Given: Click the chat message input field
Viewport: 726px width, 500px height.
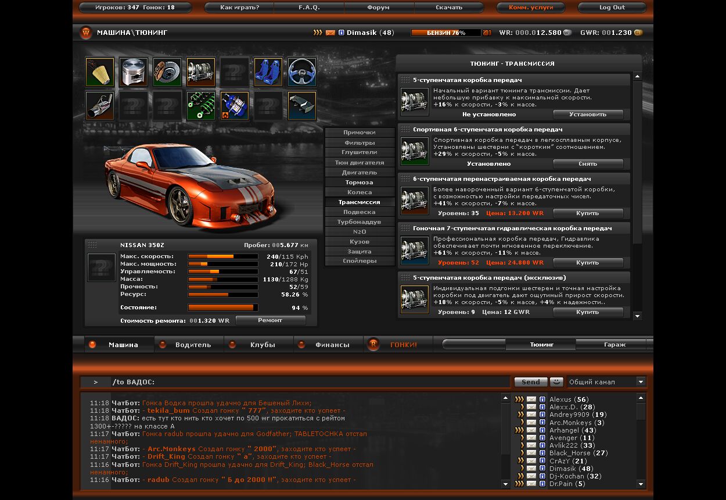Looking at the screenshot, I should click(311, 382).
